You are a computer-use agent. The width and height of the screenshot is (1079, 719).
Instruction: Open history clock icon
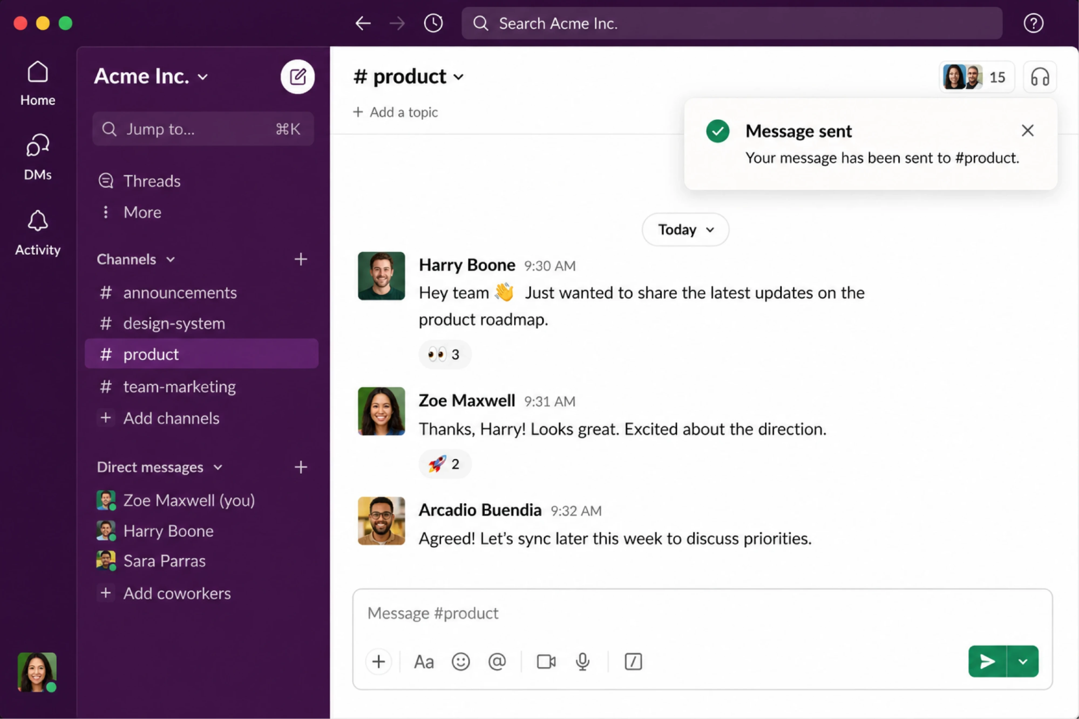point(433,23)
